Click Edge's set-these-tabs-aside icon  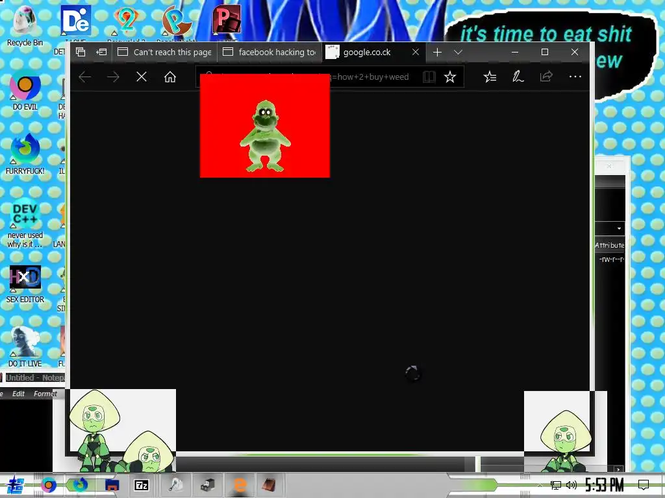click(101, 52)
